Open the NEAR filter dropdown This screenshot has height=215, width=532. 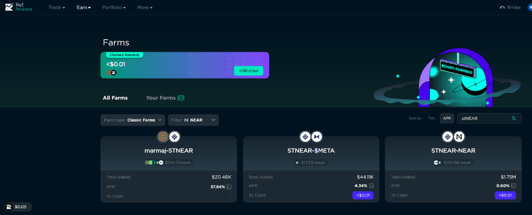point(194,120)
